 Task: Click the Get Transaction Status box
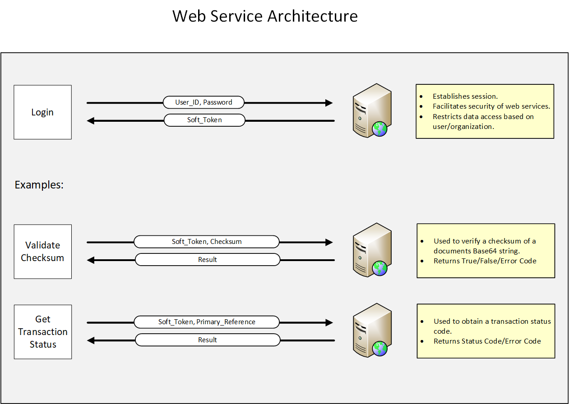[x=42, y=332]
